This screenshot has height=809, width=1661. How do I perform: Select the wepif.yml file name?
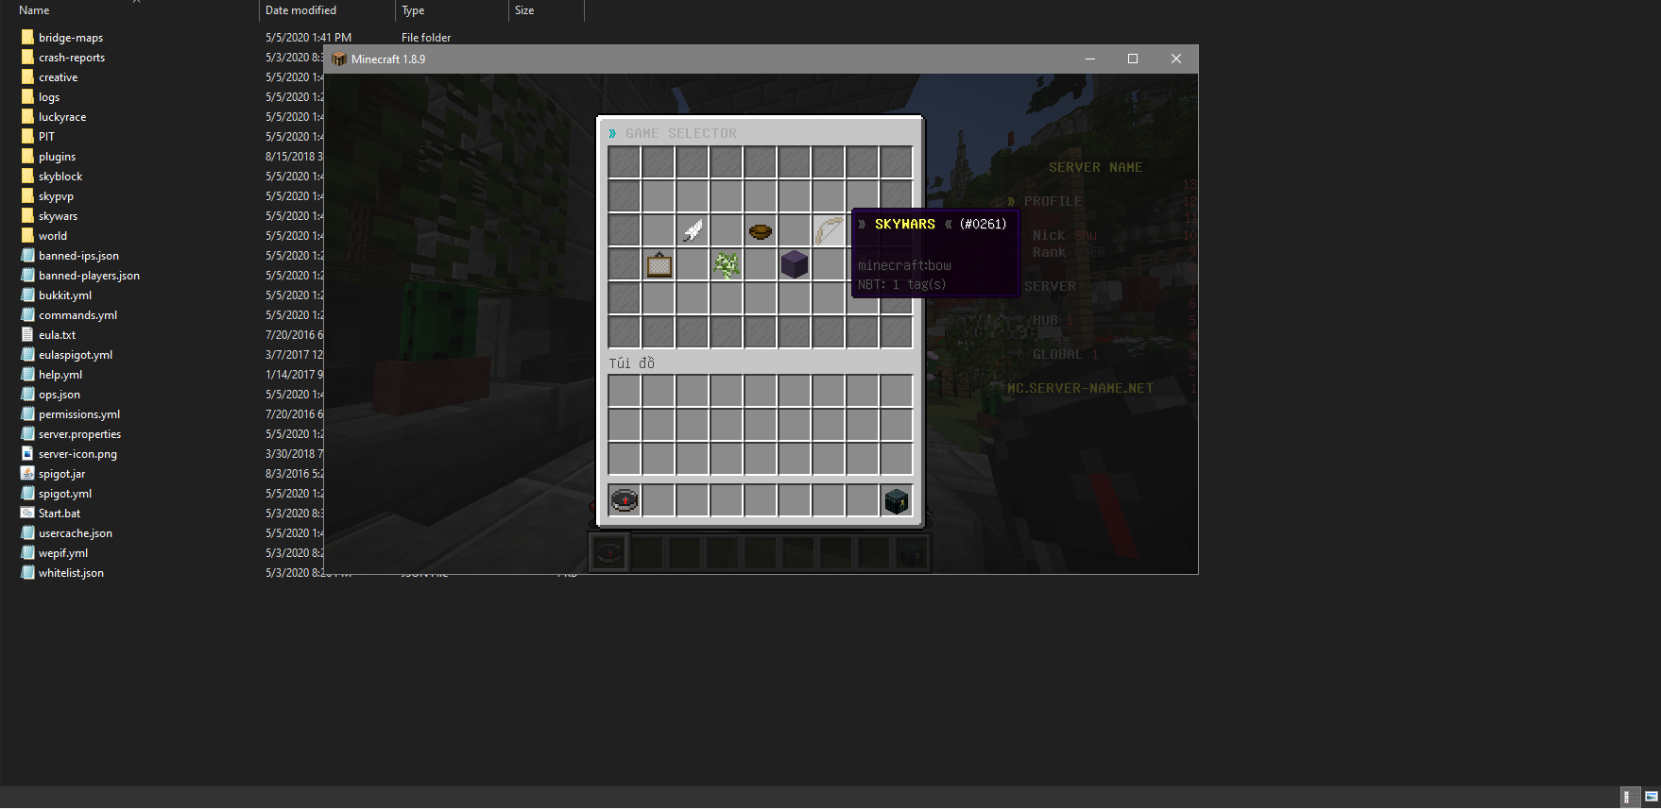tap(63, 553)
